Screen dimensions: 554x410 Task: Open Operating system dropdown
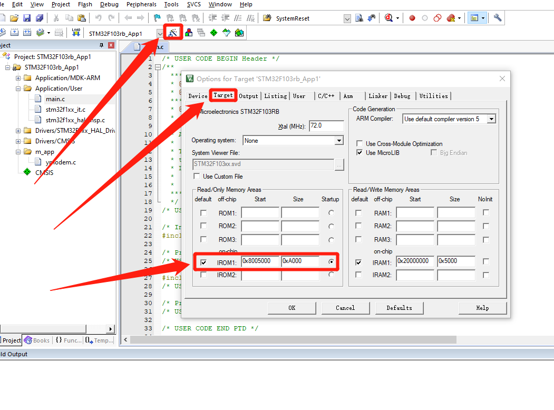pos(339,141)
